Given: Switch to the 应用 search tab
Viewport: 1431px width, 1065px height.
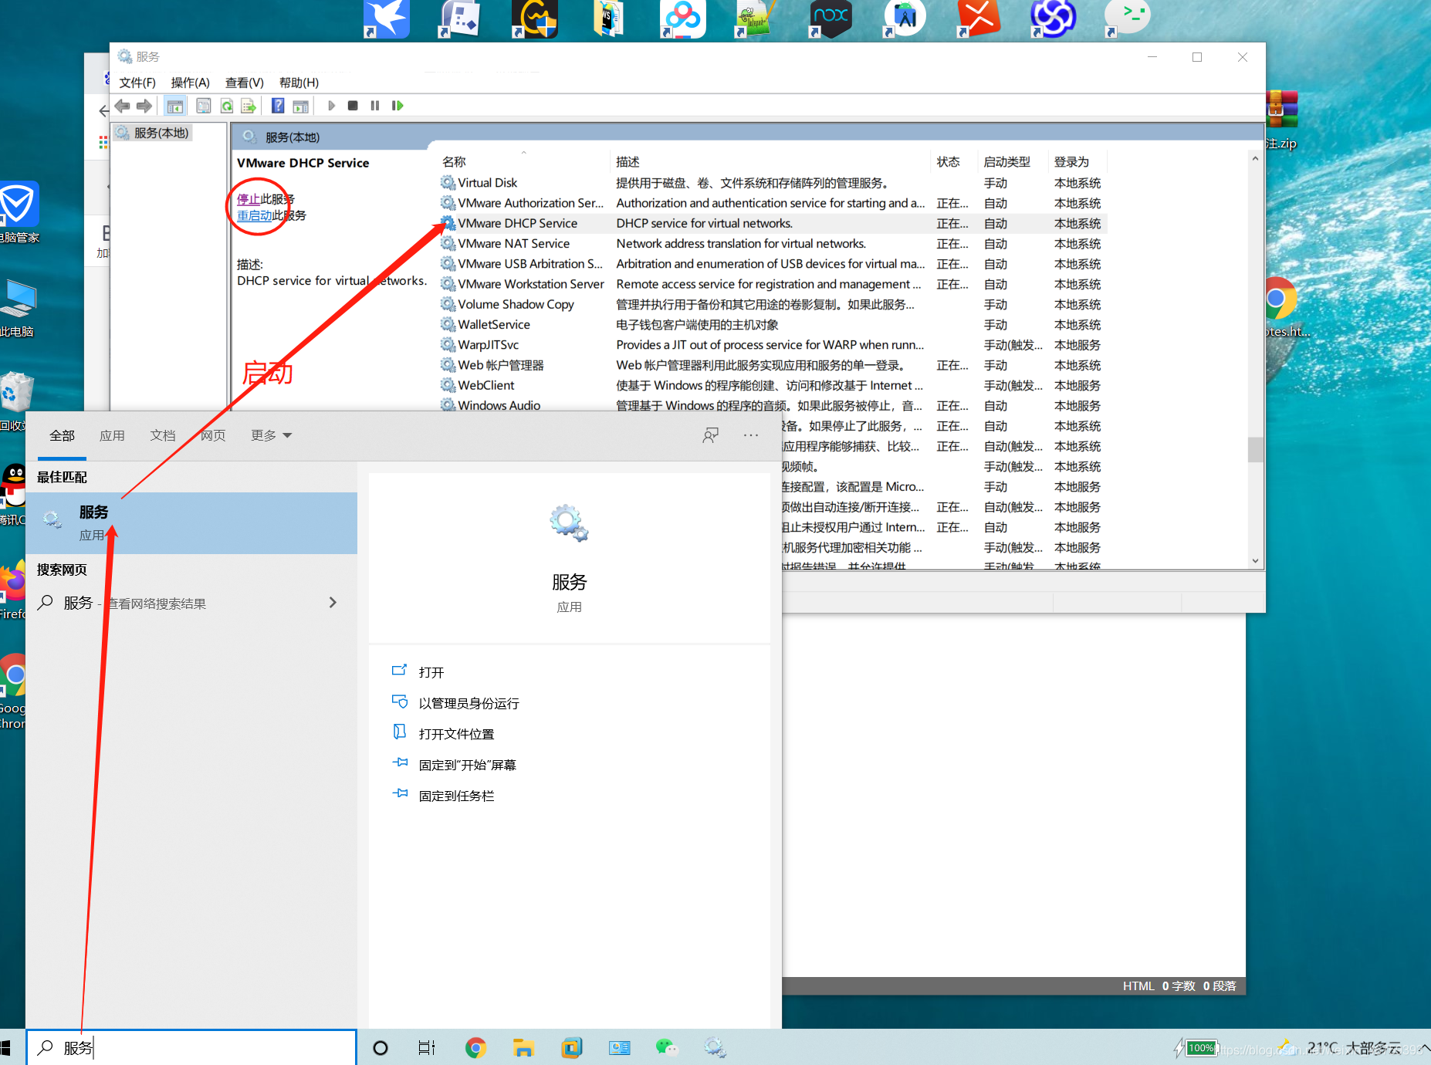Looking at the screenshot, I should tap(112, 435).
